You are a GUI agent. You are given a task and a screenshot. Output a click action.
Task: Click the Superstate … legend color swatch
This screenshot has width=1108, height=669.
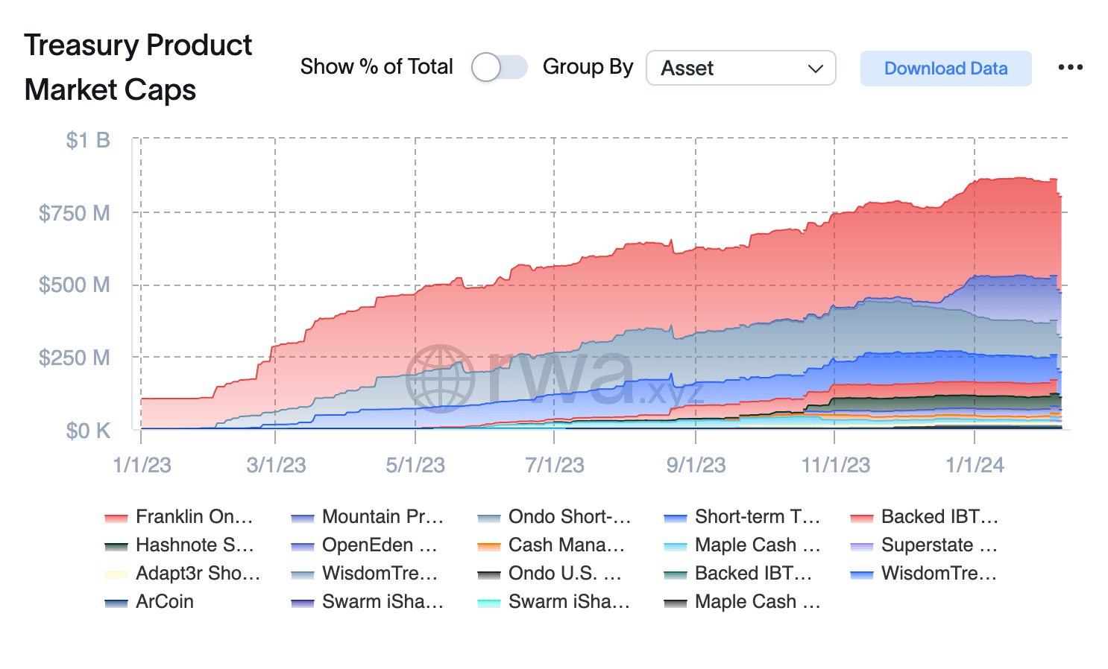862,546
